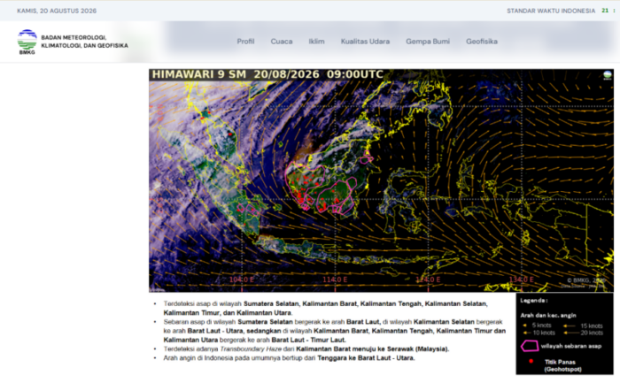Click the small BMKG logo on map corner

pos(608,75)
